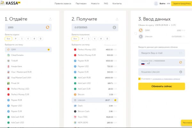Choose Tinkoff in the Отдаёте list

[28, 61]
